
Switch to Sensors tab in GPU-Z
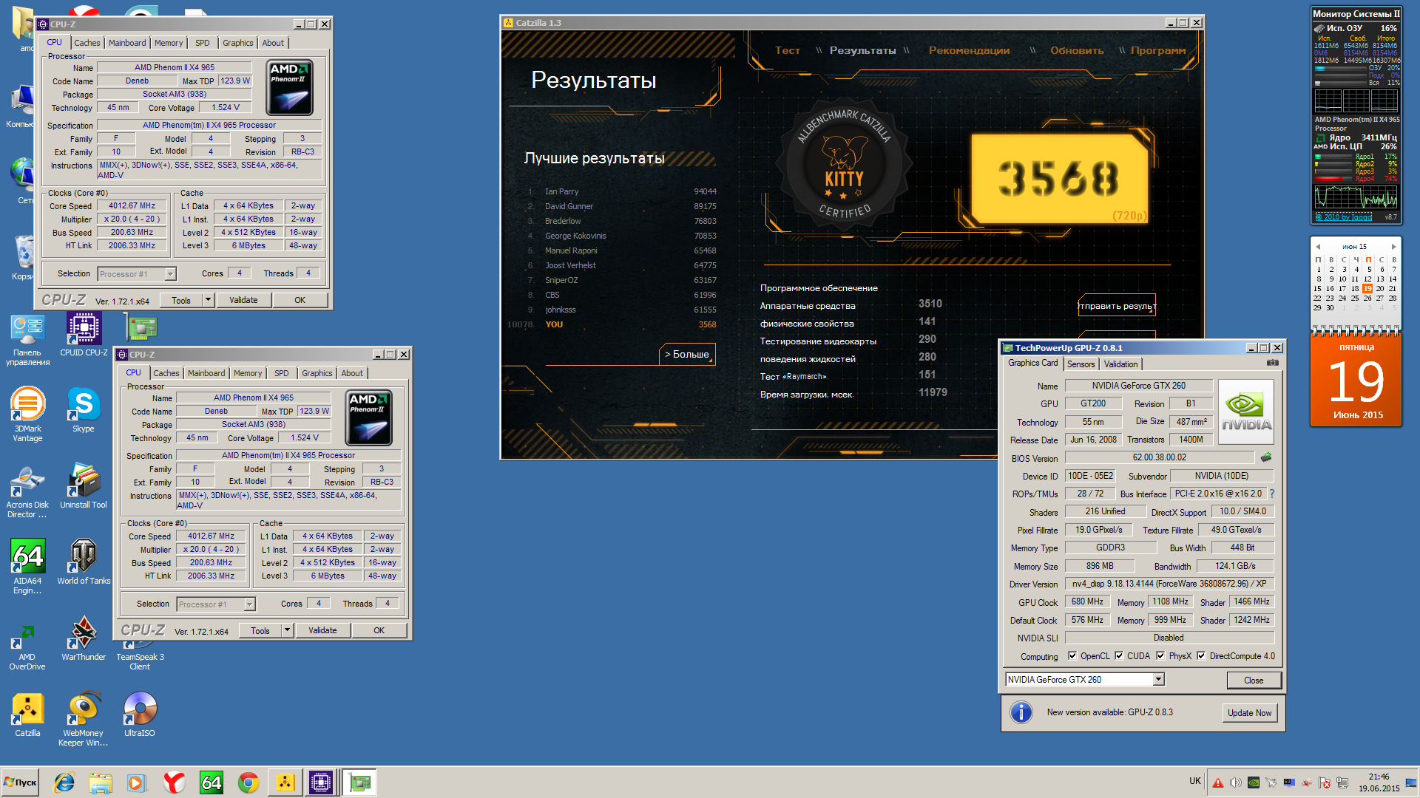pos(1081,364)
